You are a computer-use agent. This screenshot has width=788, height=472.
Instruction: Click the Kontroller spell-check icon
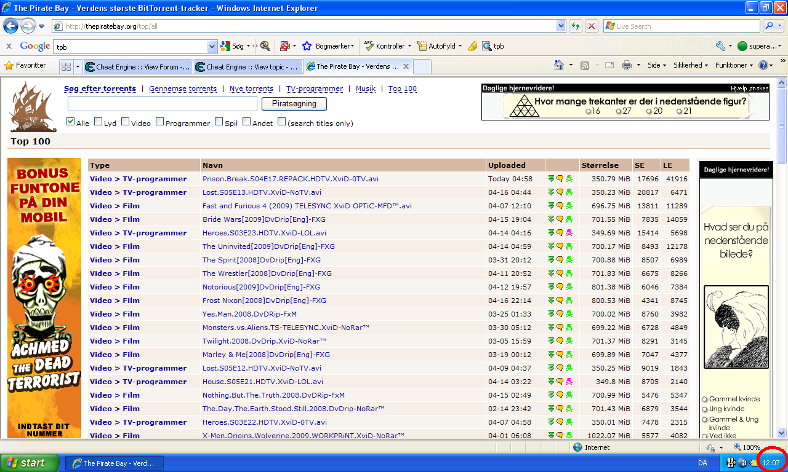tap(369, 46)
